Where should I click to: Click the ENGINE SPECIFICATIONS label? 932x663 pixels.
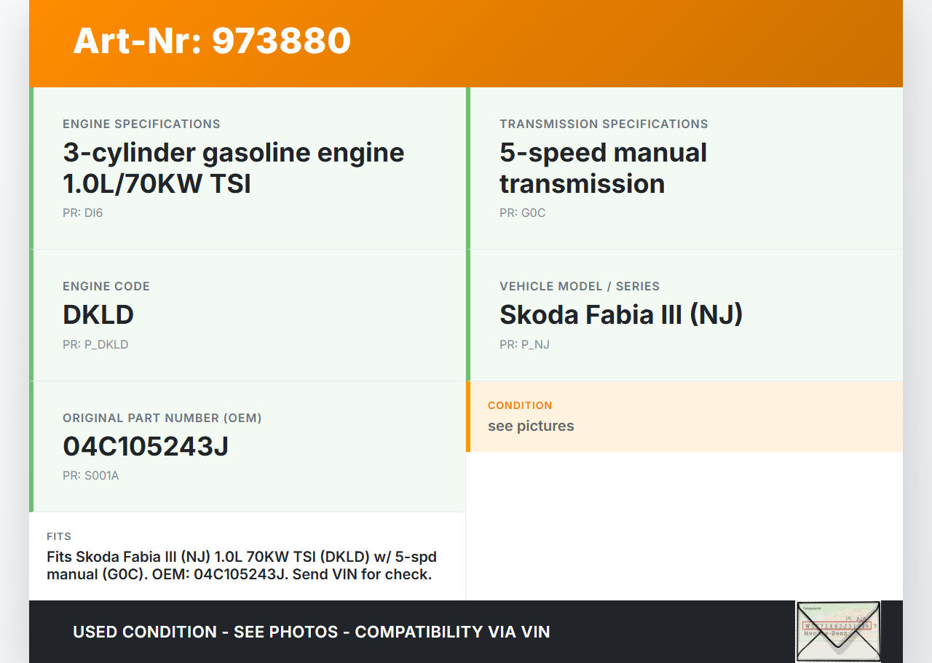click(x=141, y=124)
